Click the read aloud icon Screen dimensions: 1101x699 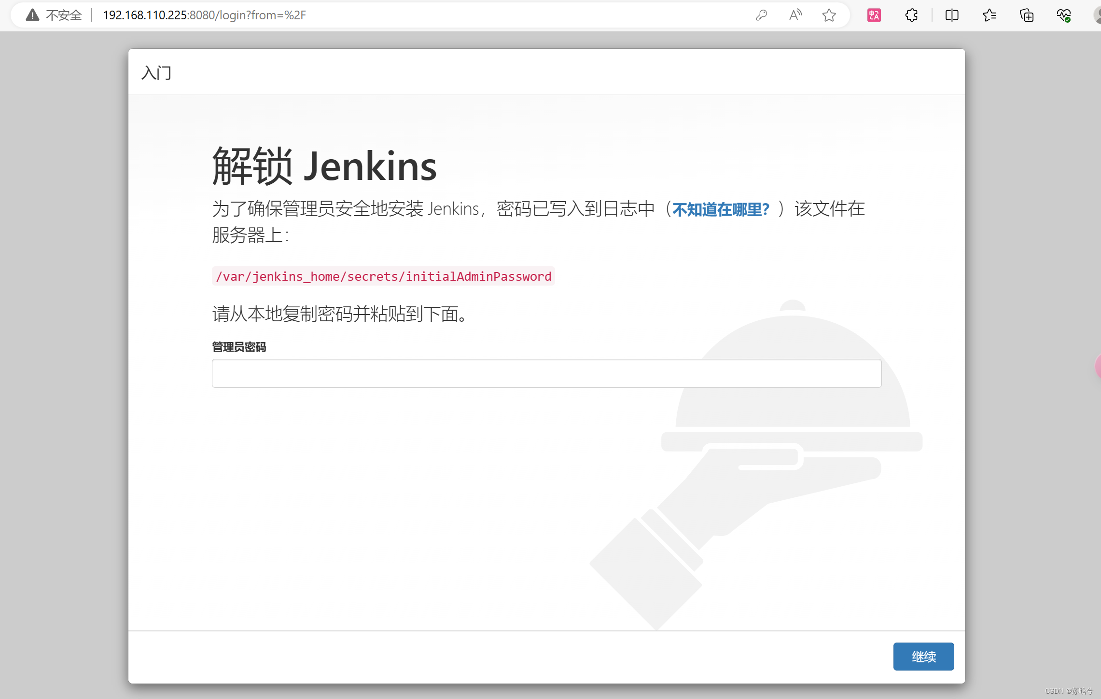tap(795, 15)
